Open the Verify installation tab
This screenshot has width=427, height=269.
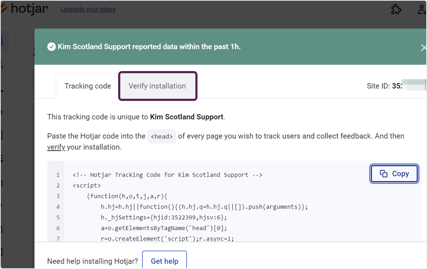click(x=157, y=86)
